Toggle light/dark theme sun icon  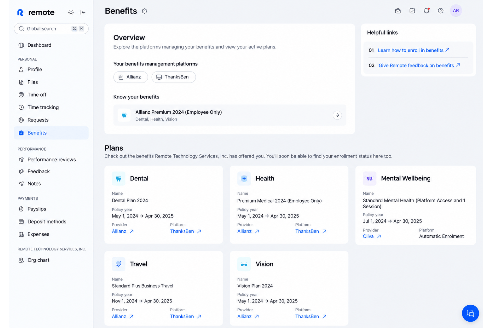click(x=71, y=12)
